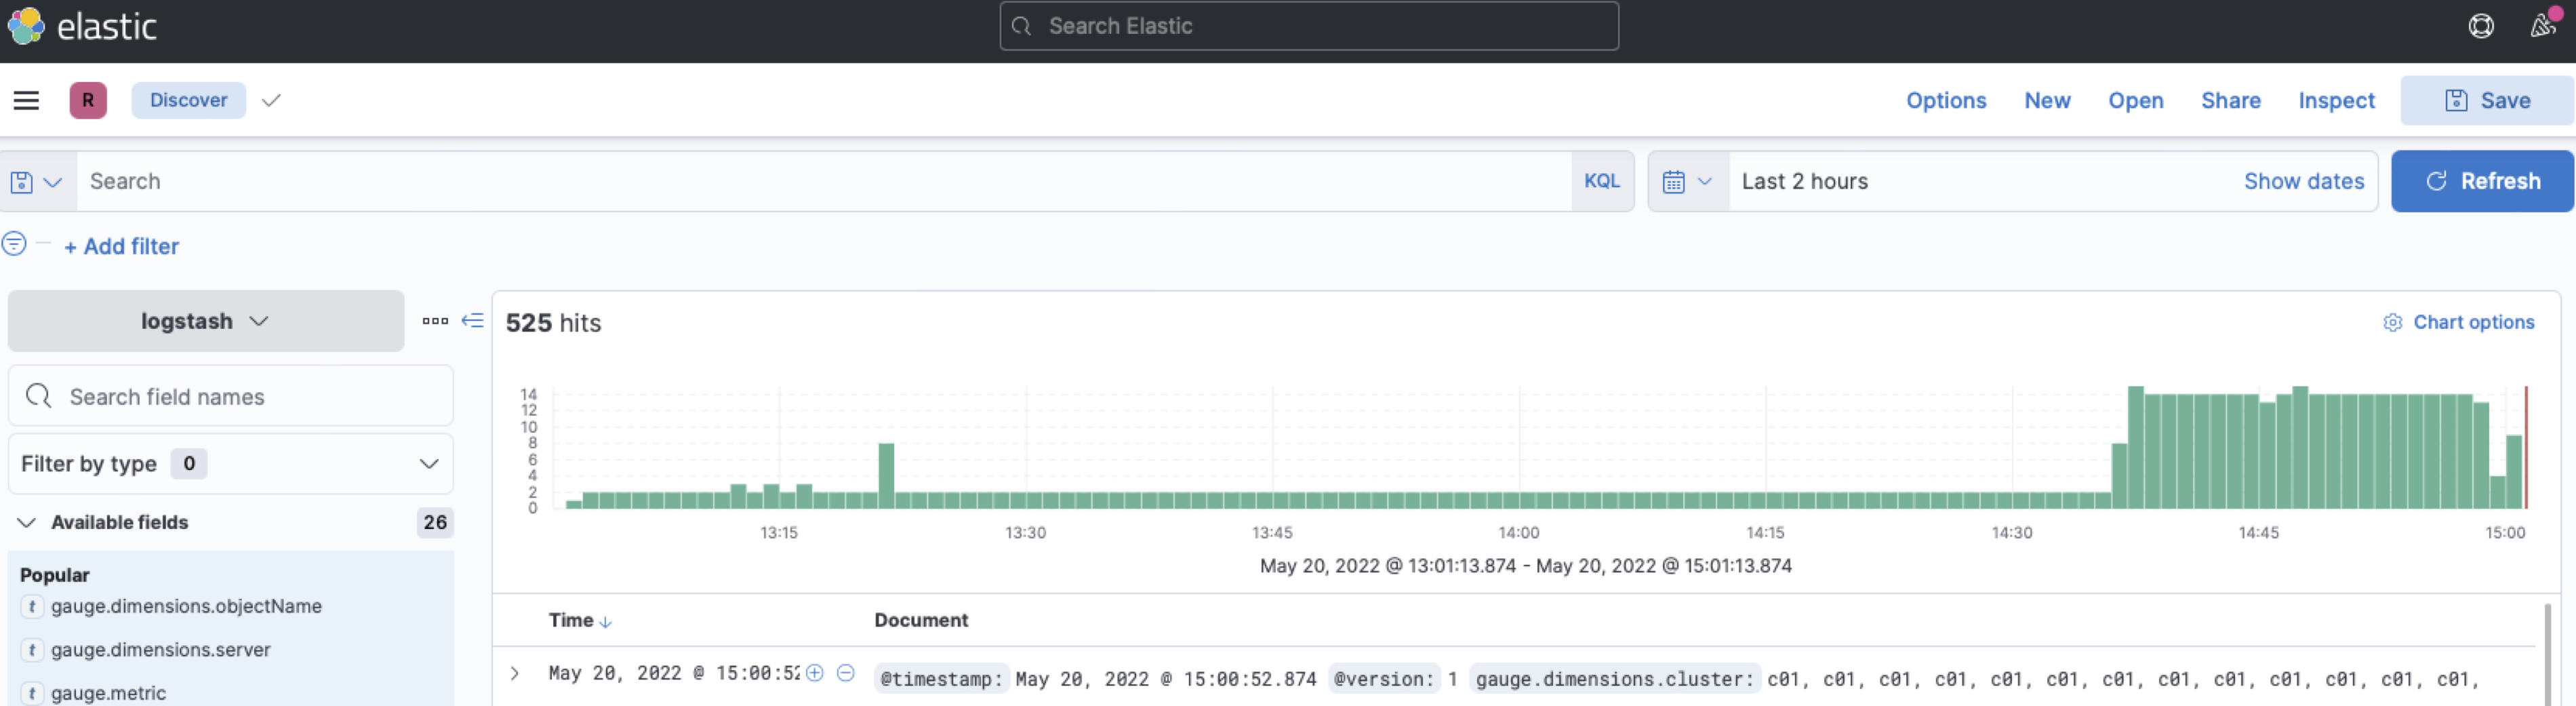Open the main navigation hamburger menu
This screenshot has height=706, width=2576.
pyautogui.click(x=26, y=100)
